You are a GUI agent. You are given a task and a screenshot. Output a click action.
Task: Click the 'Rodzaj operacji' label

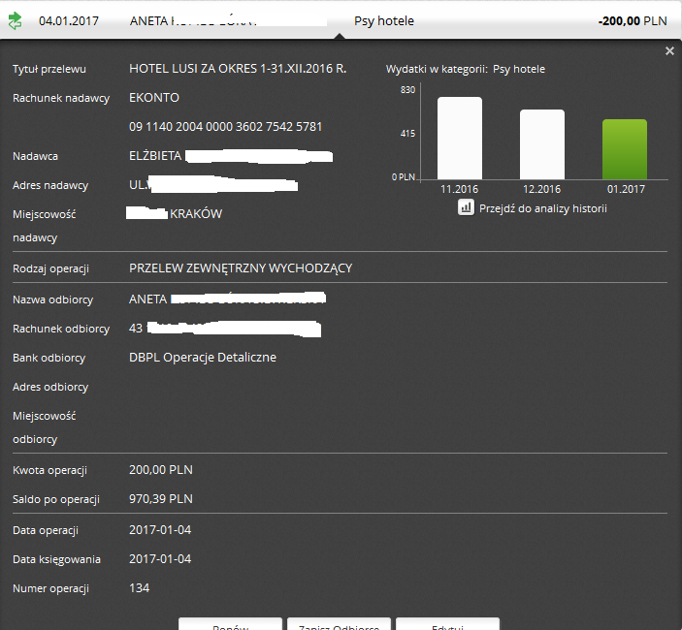pyautogui.click(x=50, y=268)
